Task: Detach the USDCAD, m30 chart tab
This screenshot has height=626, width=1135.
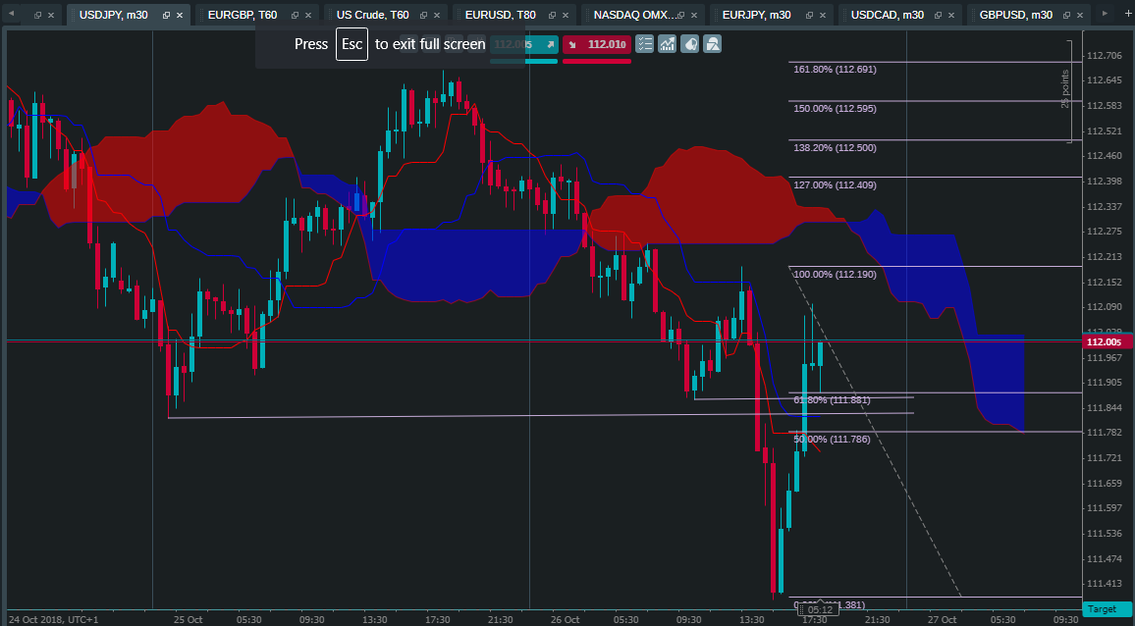Action: (940, 15)
